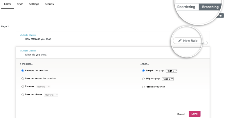This screenshot has height=118, width=225.
Task: Cancel the branching rule
Action: (x=181, y=114)
